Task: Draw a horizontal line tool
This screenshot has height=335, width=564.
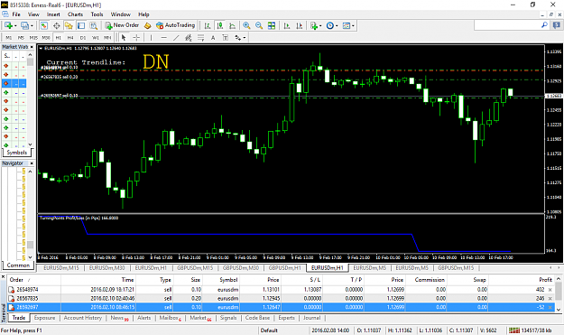Action: tap(163, 37)
